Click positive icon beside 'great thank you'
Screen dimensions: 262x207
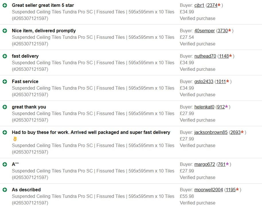click(x=5, y=107)
